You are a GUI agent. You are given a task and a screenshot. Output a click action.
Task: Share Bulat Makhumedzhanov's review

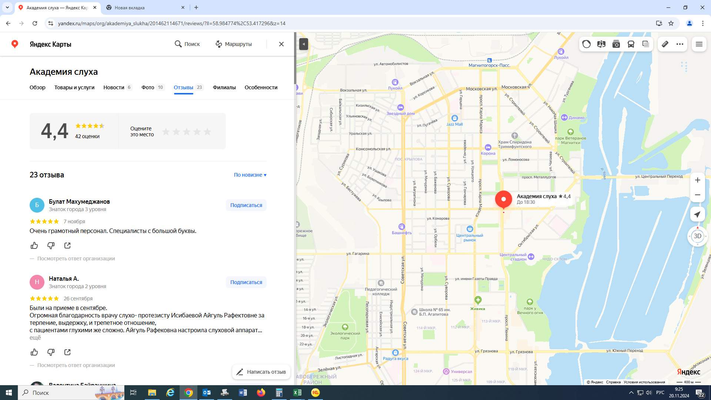tap(67, 246)
